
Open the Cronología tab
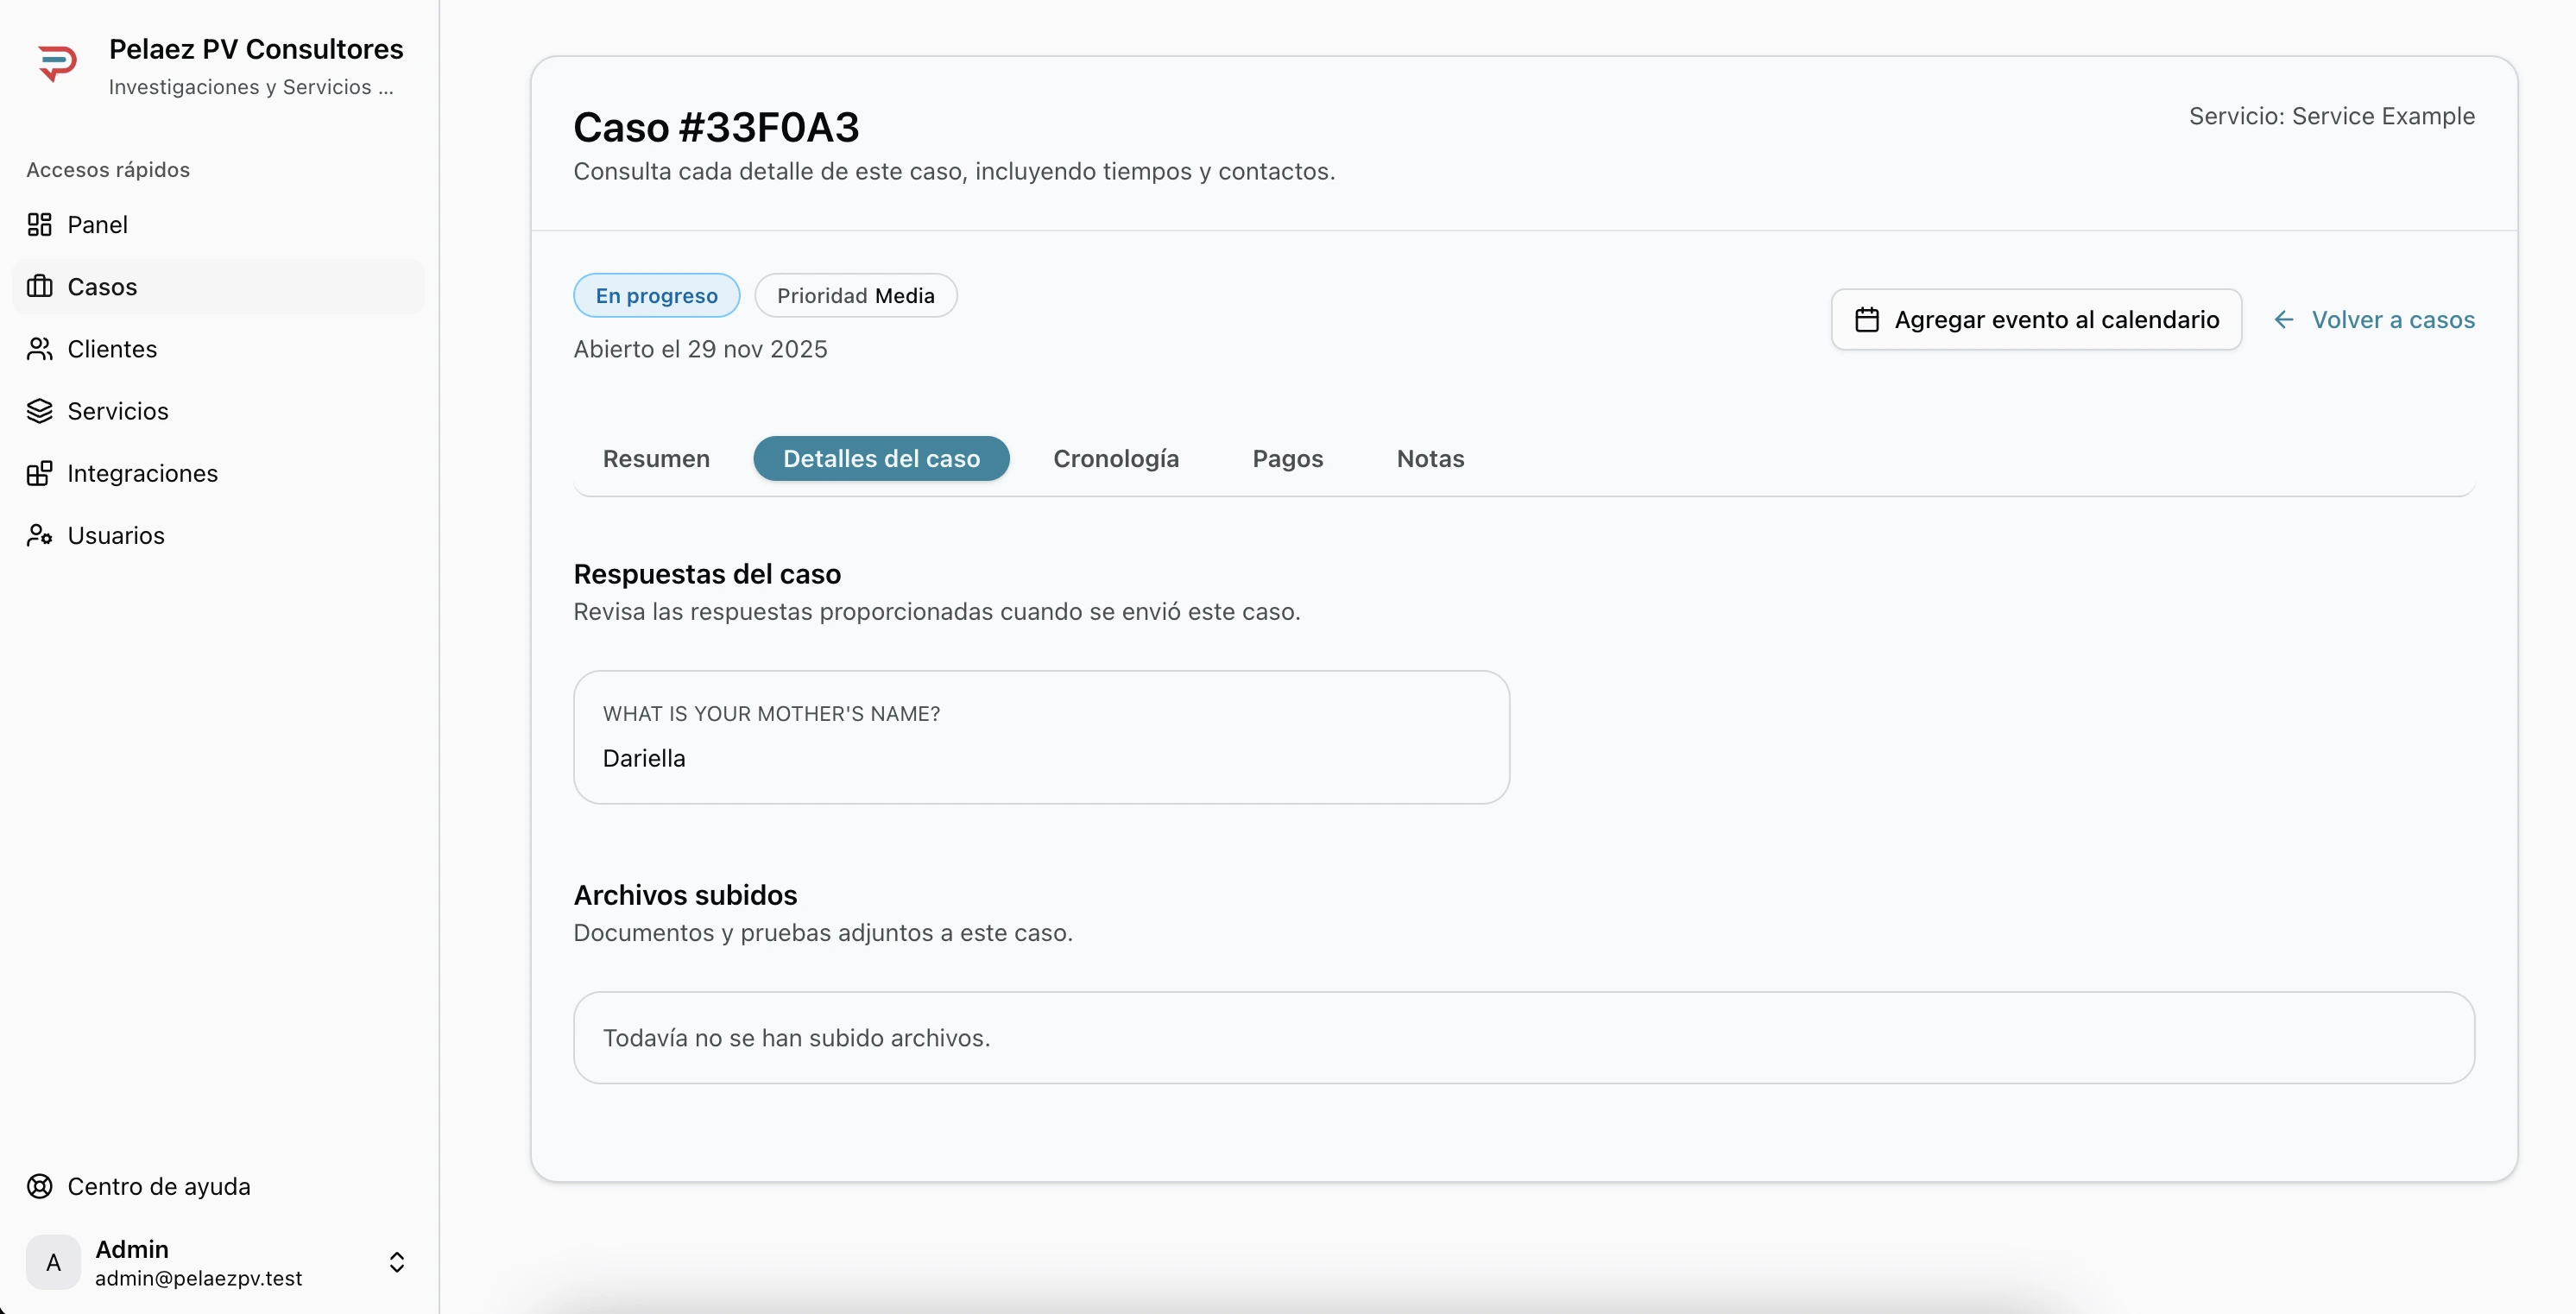click(1116, 459)
